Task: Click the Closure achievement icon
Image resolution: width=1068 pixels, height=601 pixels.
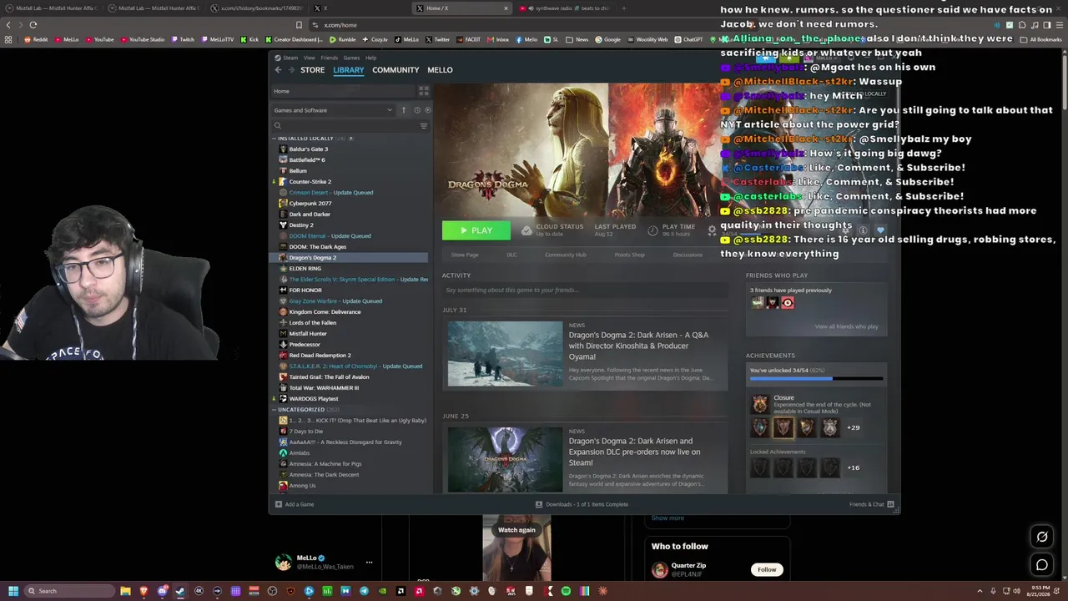Action: click(760, 404)
